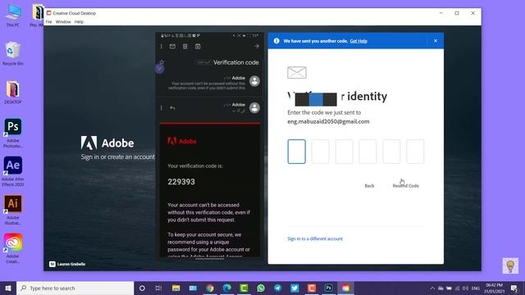Screen dimensions: 525x295
Task: Tap the forward arrow in the phone email toolbar
Action: pos(256,47)
